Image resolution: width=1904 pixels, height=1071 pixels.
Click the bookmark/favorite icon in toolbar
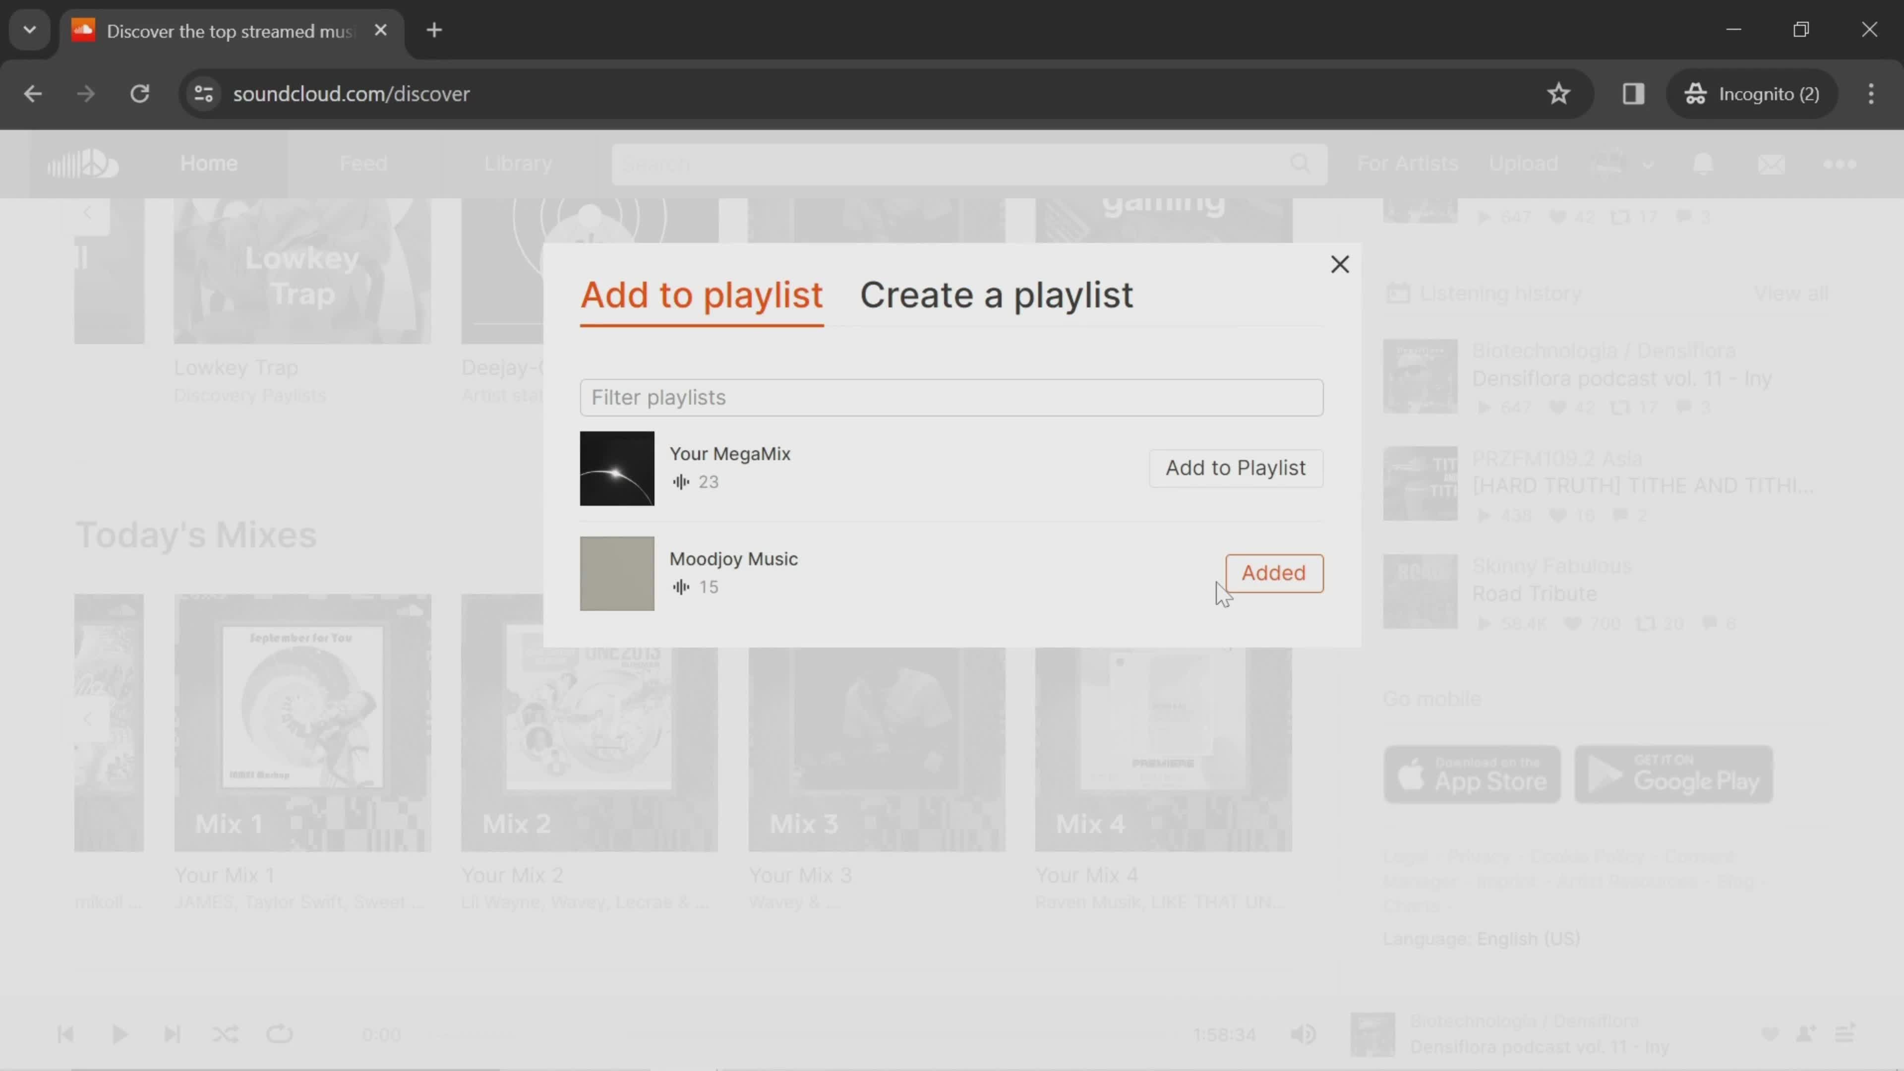pos(1559,93)
